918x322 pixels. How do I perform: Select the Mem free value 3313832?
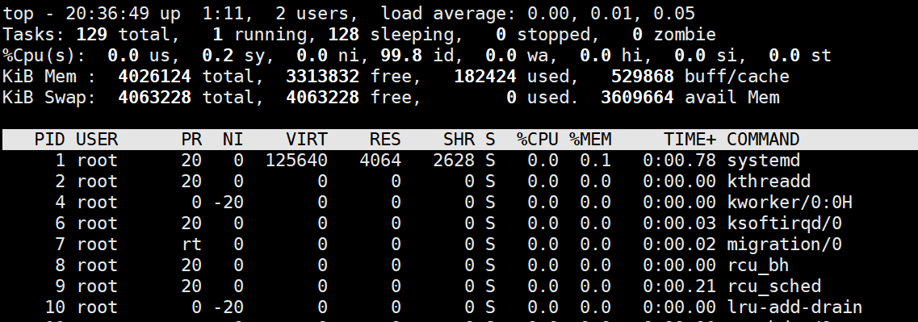click(x=323, y=77)
